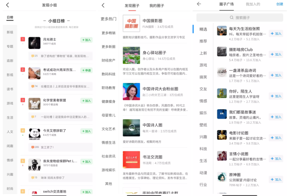Open 月光骑士 group avatar
The image size is (290, 196).
pyautogui.click(x=34, y=43)
